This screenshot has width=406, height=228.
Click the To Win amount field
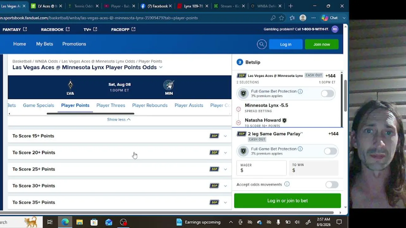314,168
